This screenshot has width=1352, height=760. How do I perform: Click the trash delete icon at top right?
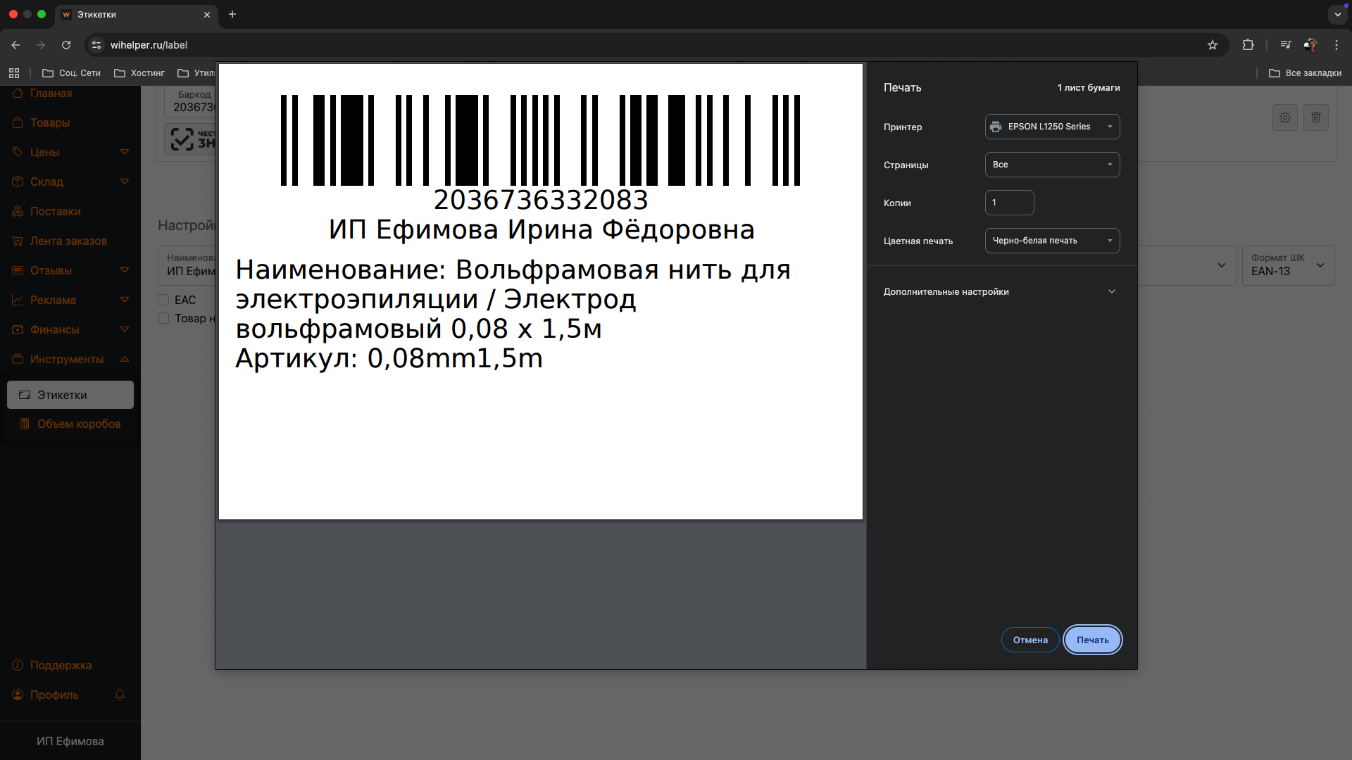click(1315, 118)
